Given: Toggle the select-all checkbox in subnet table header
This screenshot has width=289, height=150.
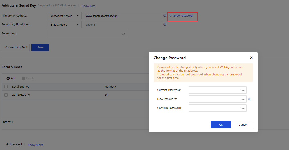Looking at the screenshot, I should click(x=6, y=87).
